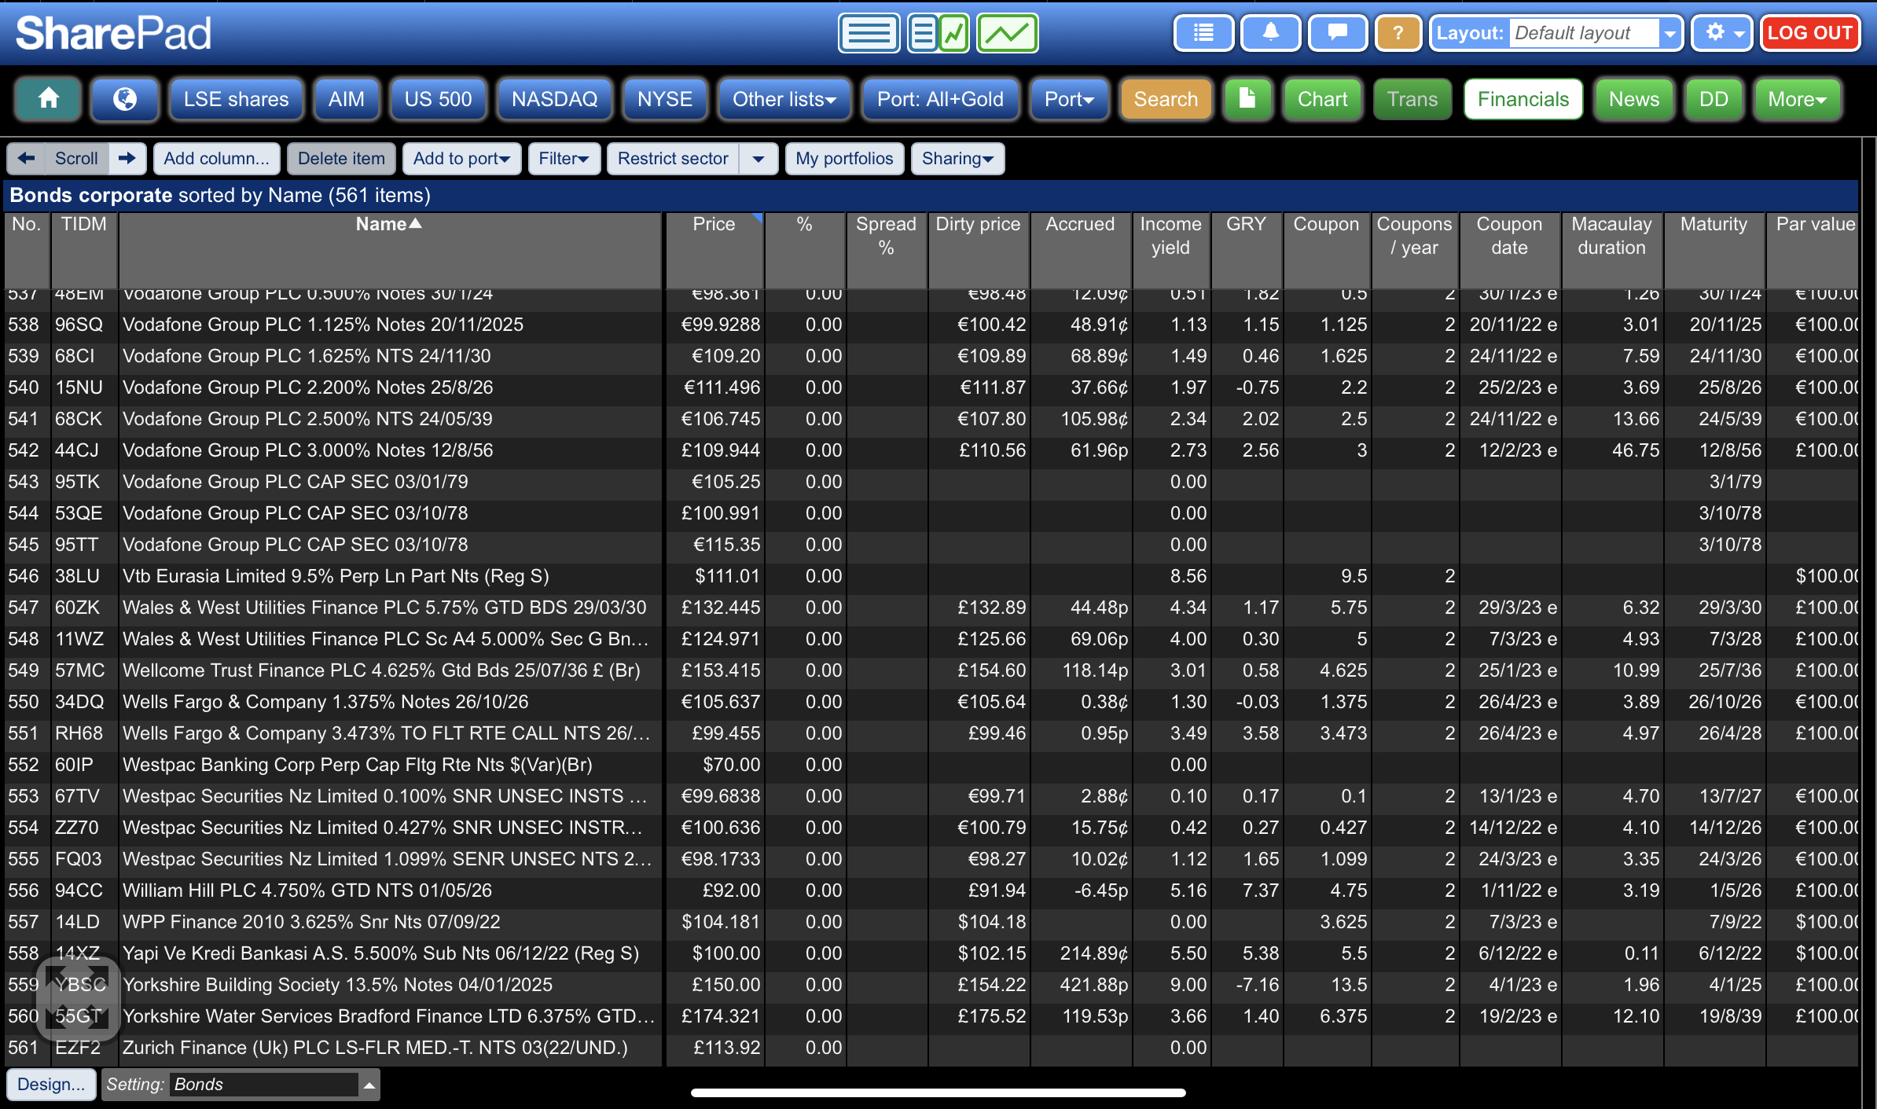Screen dimensions: 1877x1109
Task: Open the green notes document icon
Action: coord(1247,99)
